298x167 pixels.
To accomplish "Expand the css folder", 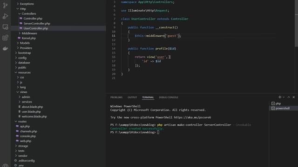I will (22, 77).
